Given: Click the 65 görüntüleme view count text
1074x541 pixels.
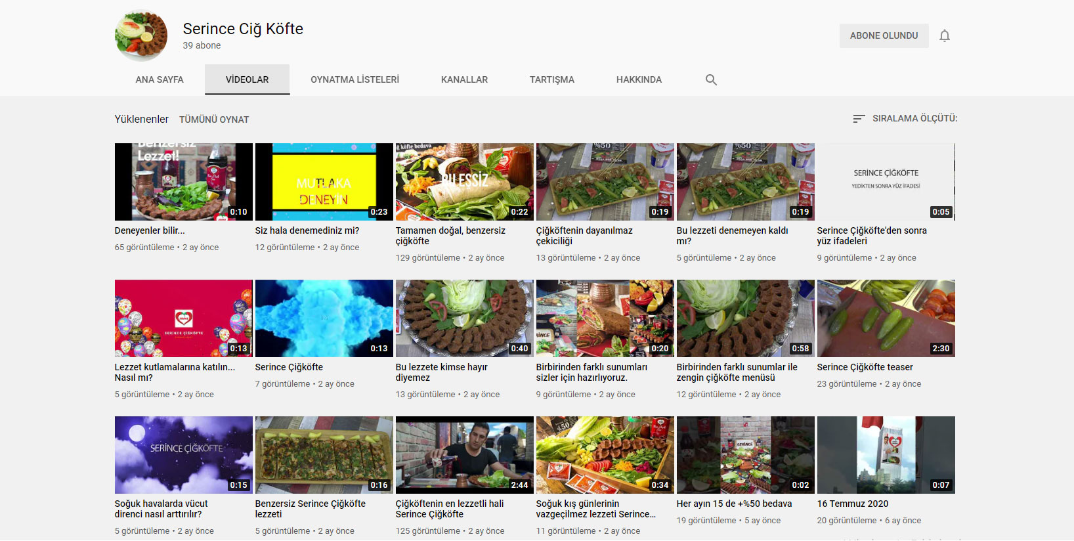Looking at the screenshot, I should pyautogui.click(x=144, y=248).
